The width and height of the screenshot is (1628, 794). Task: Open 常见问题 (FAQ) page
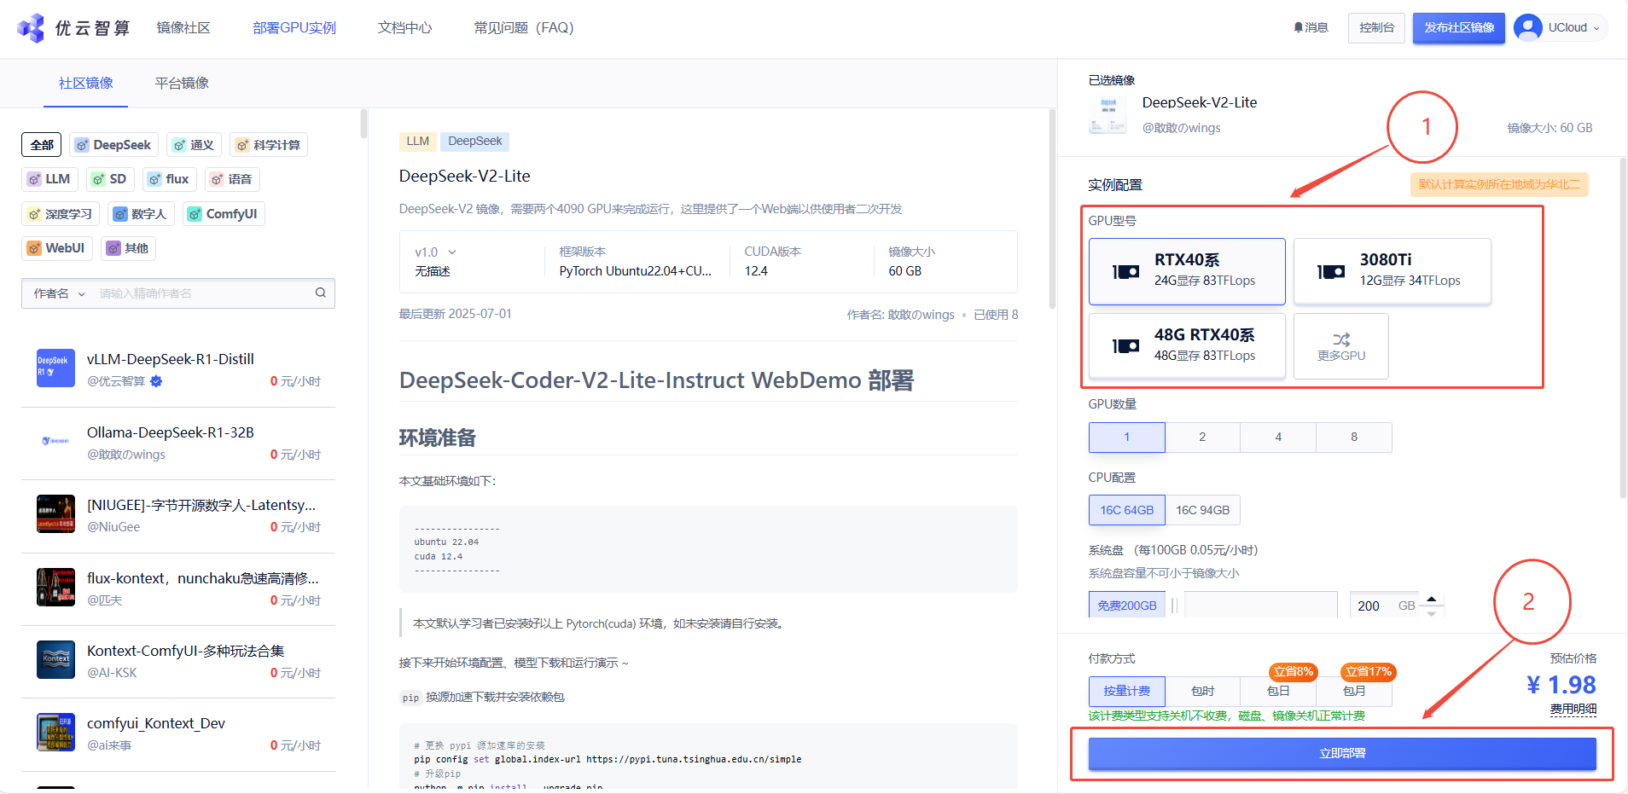(x=524, y=28)
